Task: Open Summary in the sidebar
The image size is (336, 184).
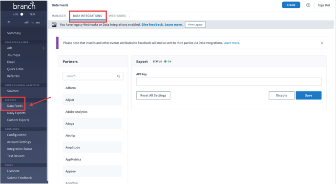Action: click(x=14, y=33)
